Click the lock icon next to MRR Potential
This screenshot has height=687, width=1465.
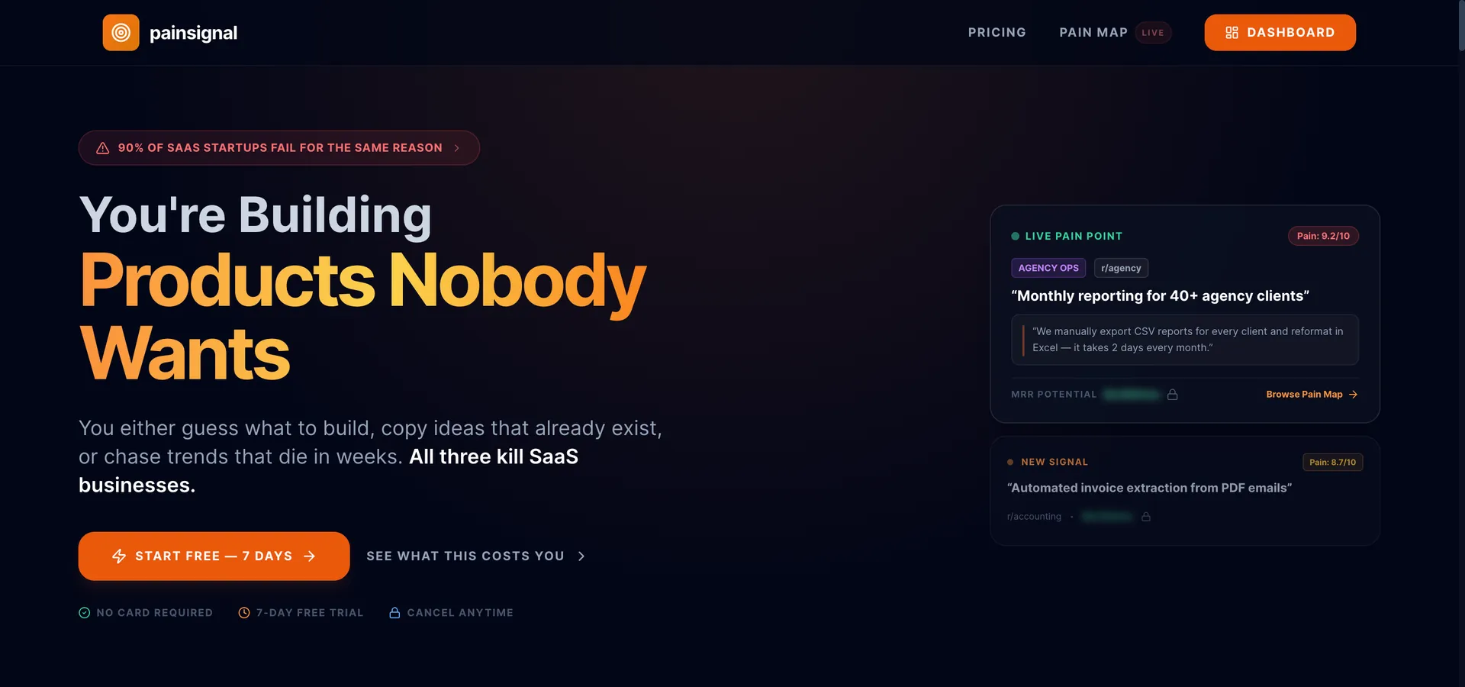point(1173,395)
